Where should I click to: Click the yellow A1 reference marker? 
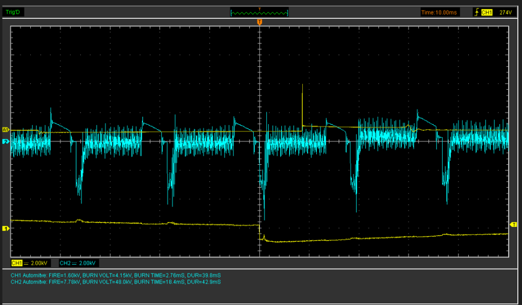coord(6,129)
